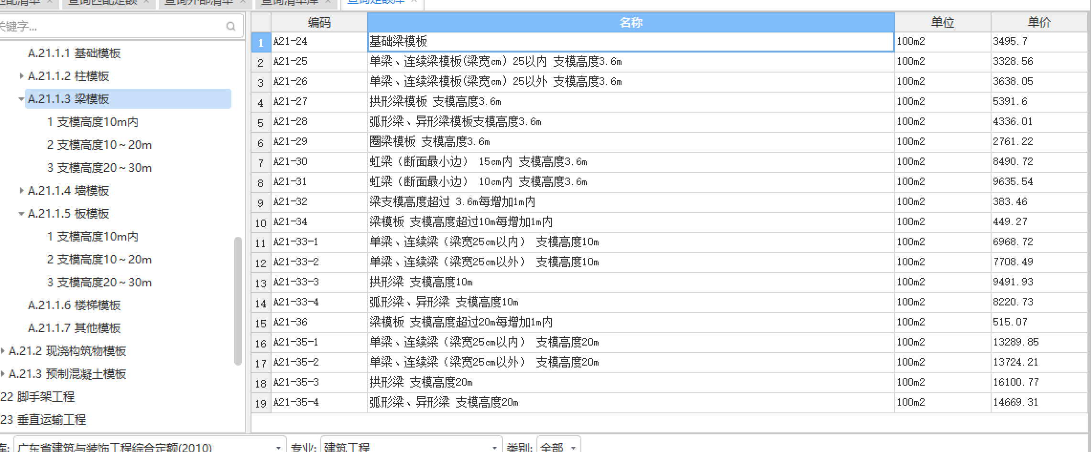This screenshot has width=1091, height=452.
Task: Expand the A.21.1.2 柱模板 tree node
Action: point(22,76)
